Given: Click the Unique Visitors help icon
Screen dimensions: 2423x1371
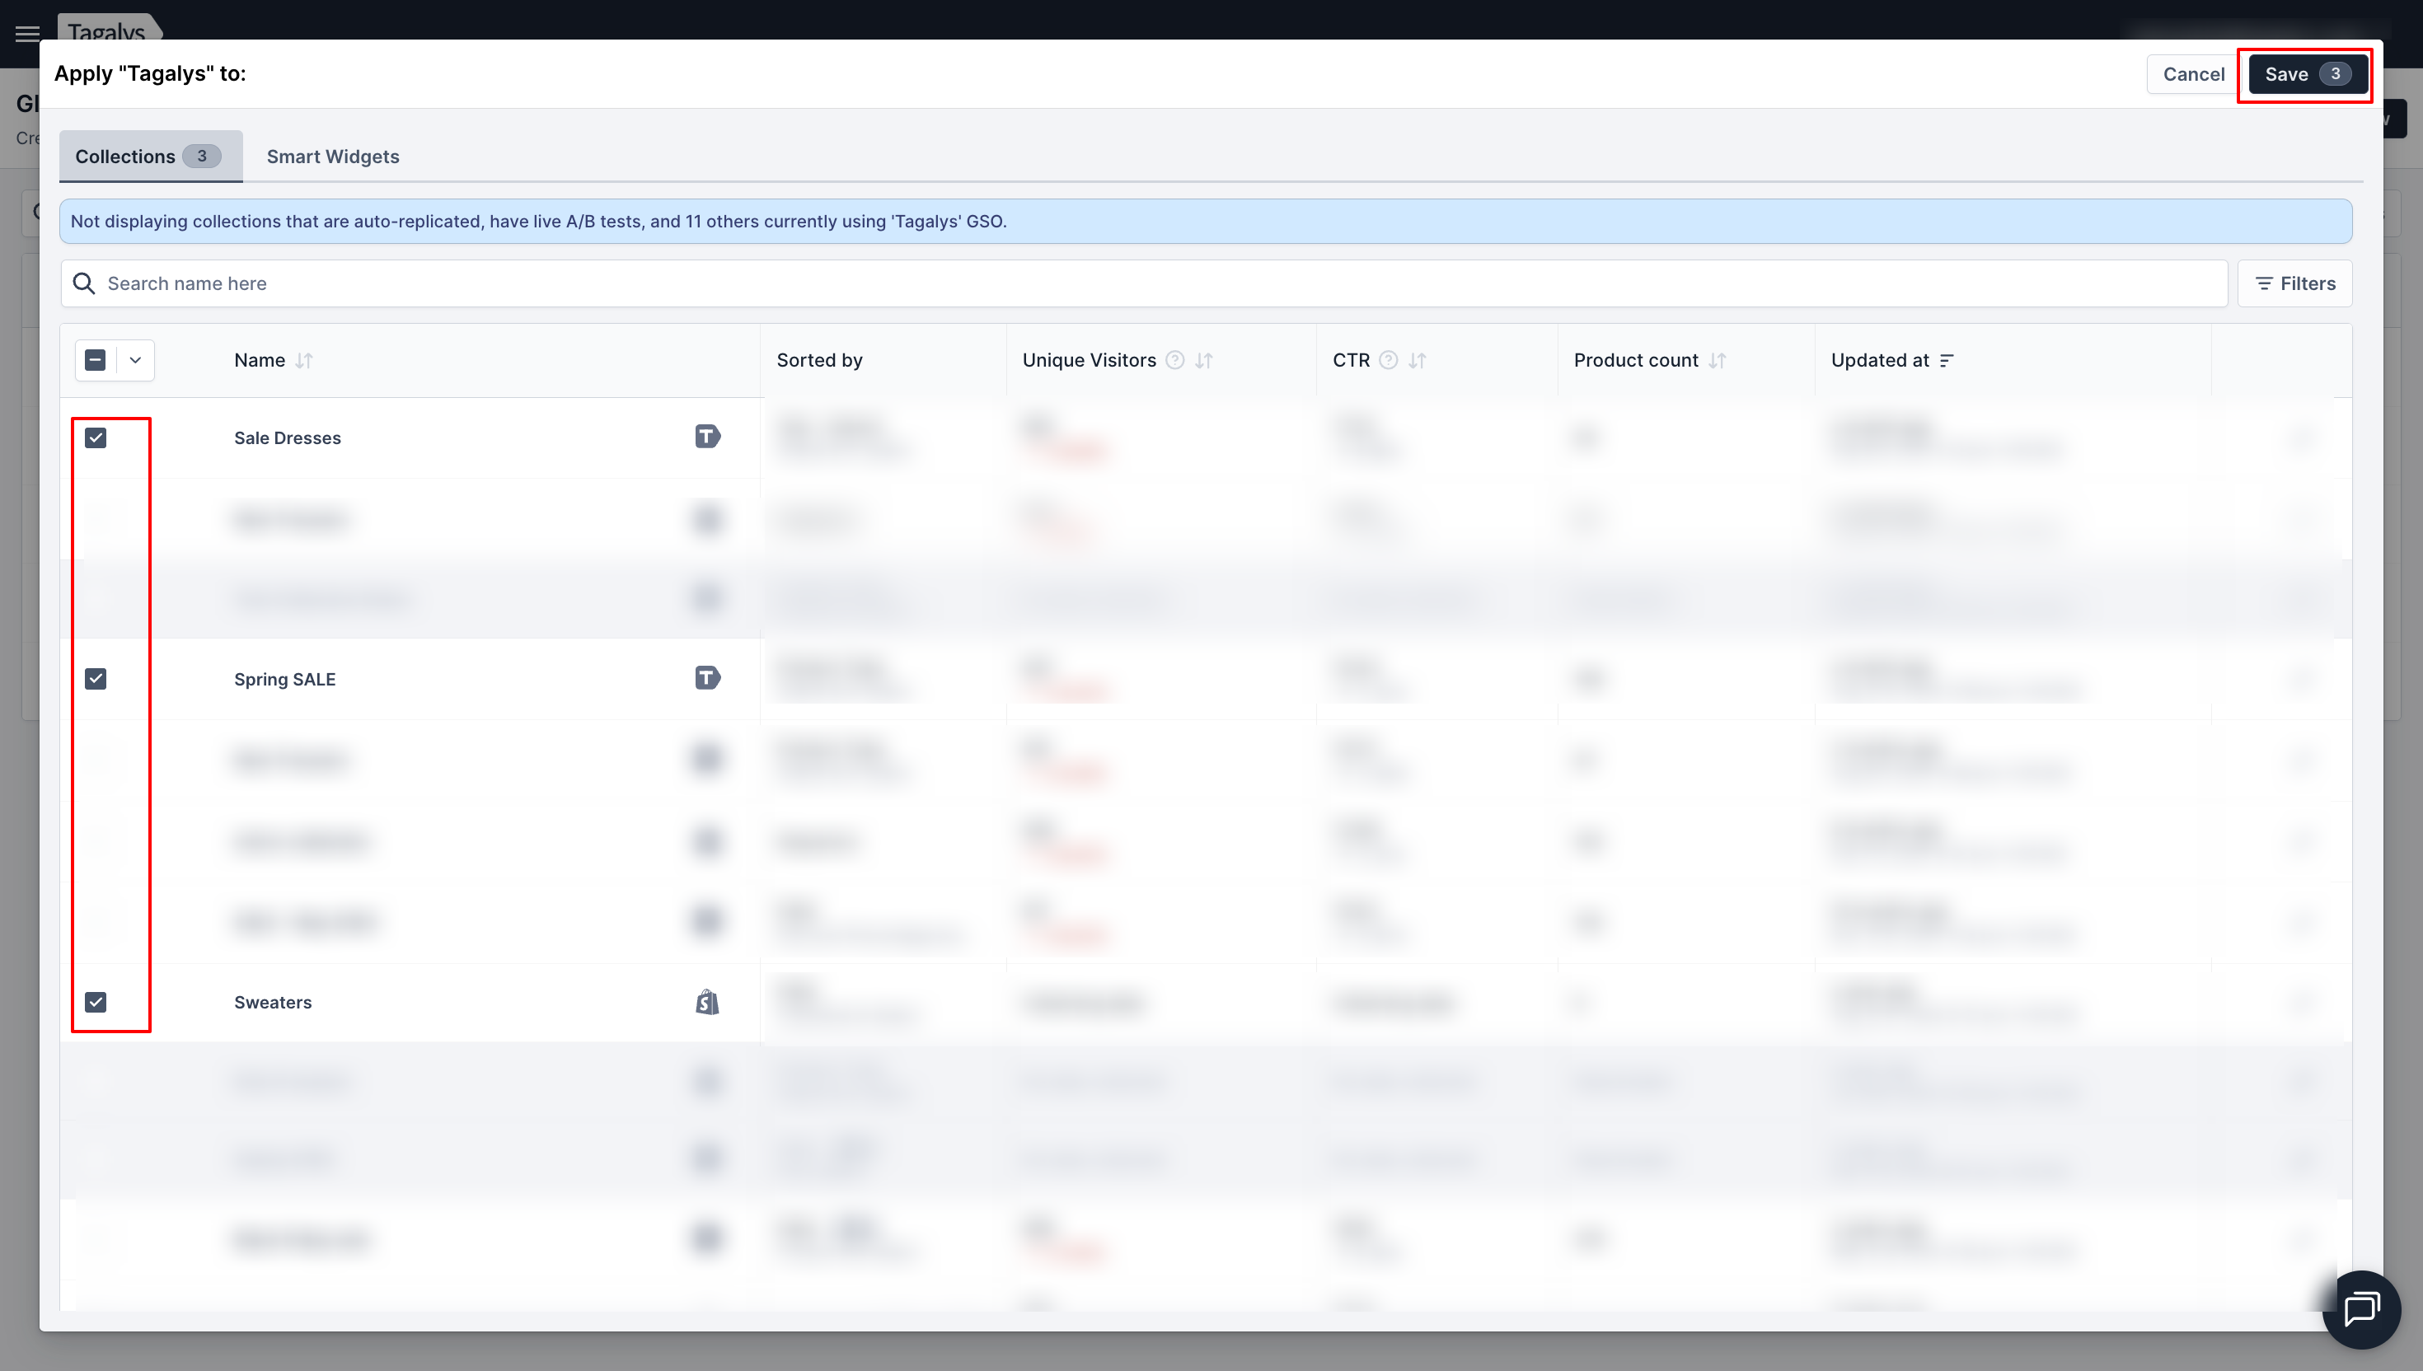Looking at the screenshot, I should [1174, 361].
